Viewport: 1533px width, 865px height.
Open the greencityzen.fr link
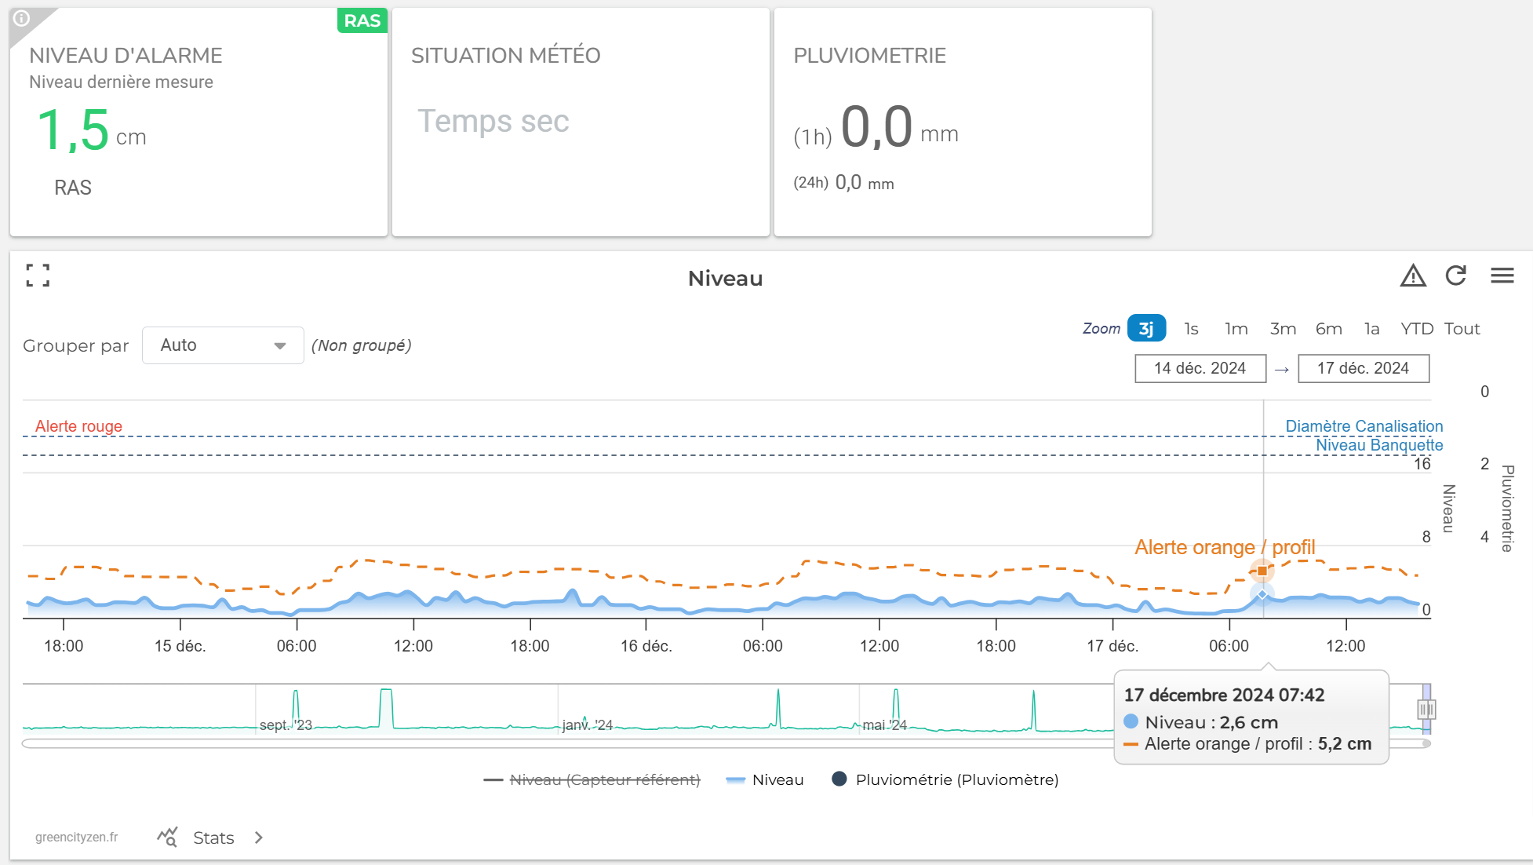tap(76, 837)
